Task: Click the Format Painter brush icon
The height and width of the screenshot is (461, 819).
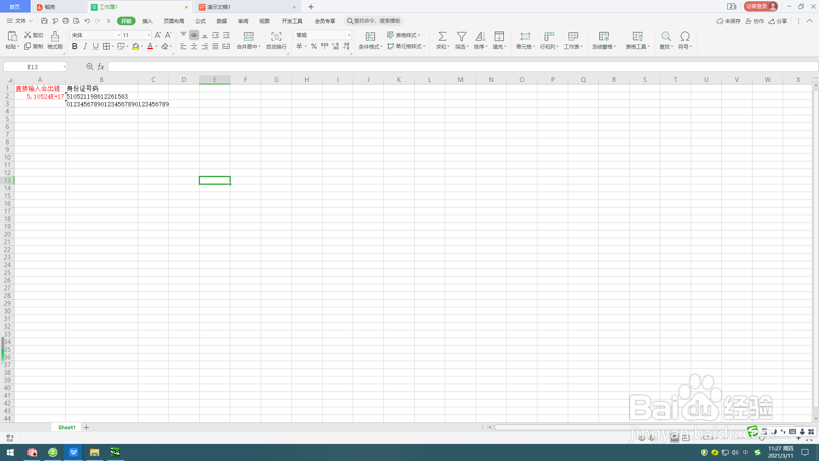Action: (x=55, y=37)
